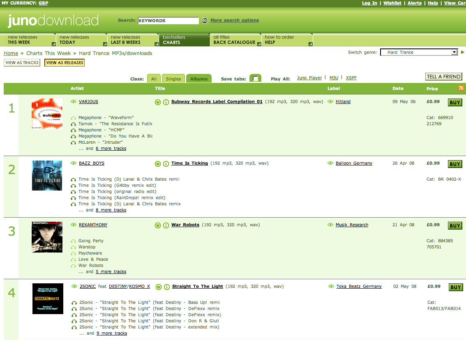Open info icon beside War Robots title

[166, 225]
